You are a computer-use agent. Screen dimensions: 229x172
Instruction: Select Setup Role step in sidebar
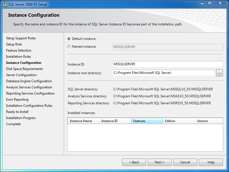click(x=14, y=44)
